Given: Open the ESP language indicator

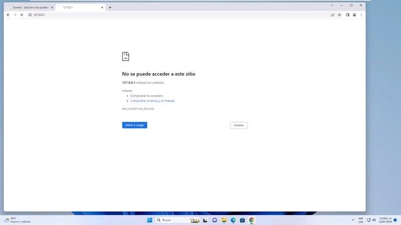Looking at the screenshot, I should (361, 220).
